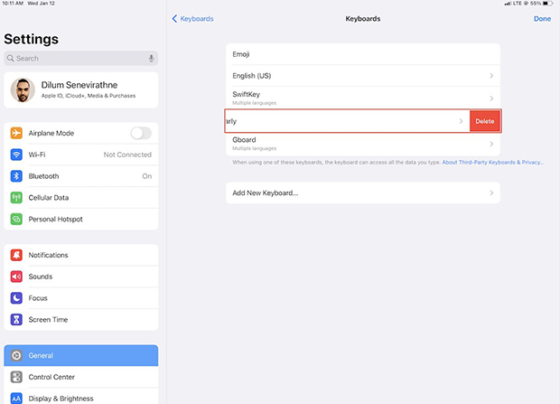This screenshot has width=560, height=404.
Task: Open Control Center settings
Action: [81, 377]
